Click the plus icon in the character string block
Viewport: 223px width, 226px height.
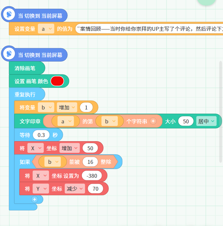(153, 121)
